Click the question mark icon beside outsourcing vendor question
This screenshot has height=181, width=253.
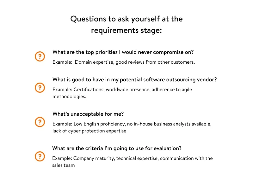pyautogui.click(x=40, y=87)
